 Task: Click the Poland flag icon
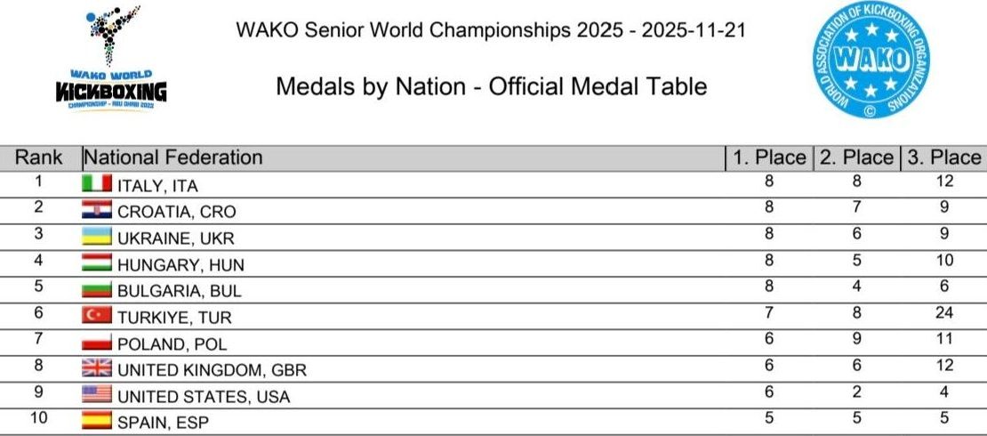click(97, 342)
